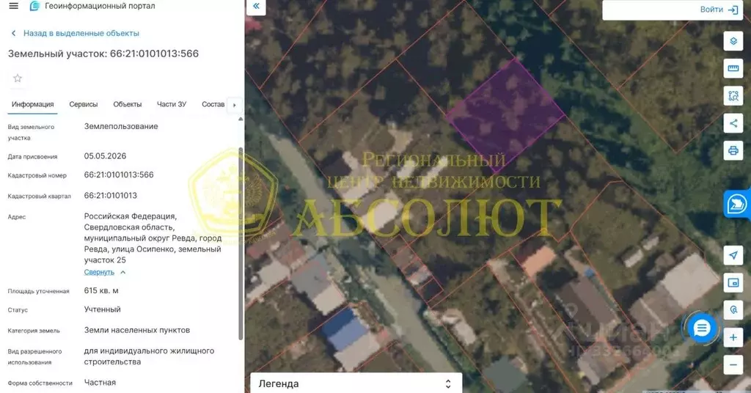Click the area value 615 кв. м
Screen dimensions: 751x393
101,290
